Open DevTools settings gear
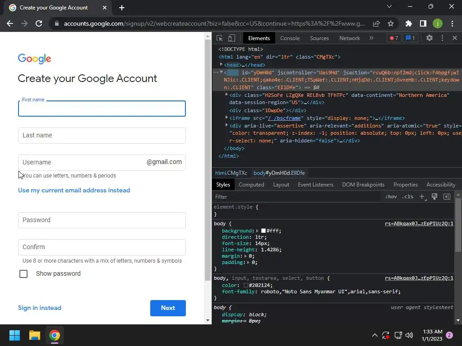Screen dimensions: 462x346 [x=430, y=38]
